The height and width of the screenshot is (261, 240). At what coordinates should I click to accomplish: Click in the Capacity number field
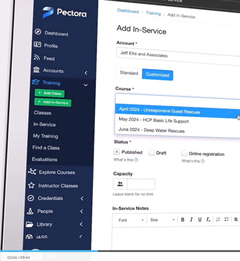(141, 184)
